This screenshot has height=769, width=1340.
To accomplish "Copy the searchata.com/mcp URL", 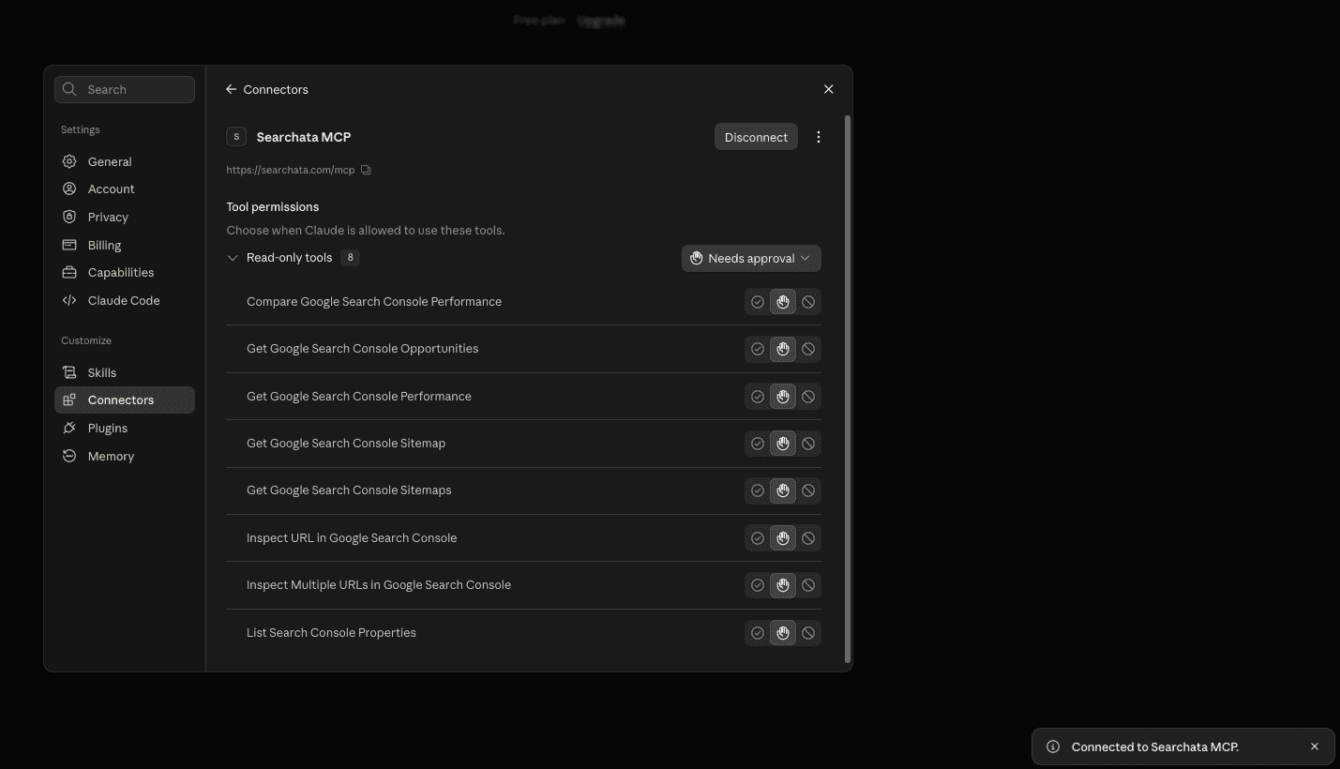I will click(x=367, y=170).
